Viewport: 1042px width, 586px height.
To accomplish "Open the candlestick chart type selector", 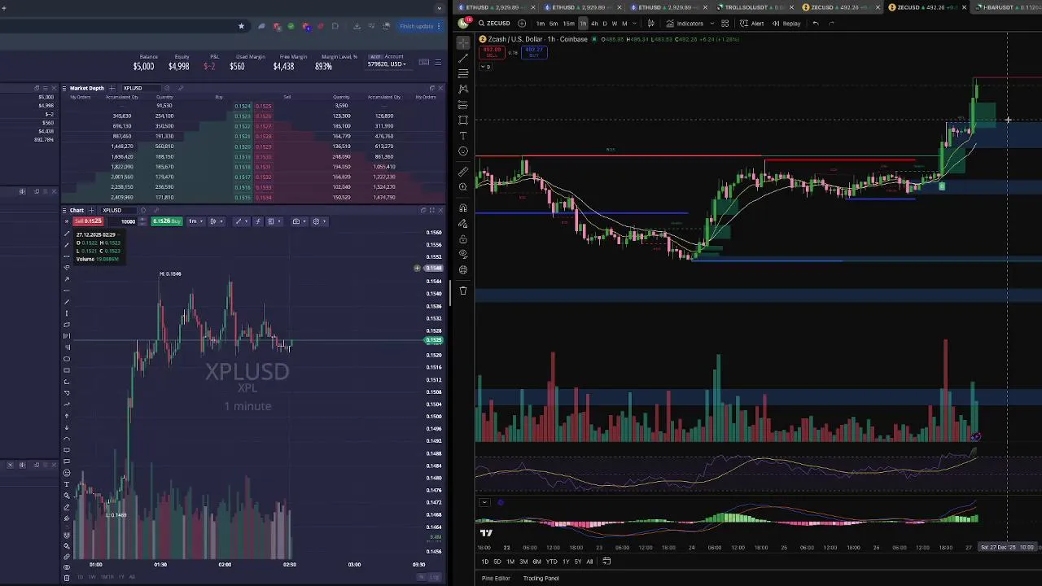I will tap(651, 23).
